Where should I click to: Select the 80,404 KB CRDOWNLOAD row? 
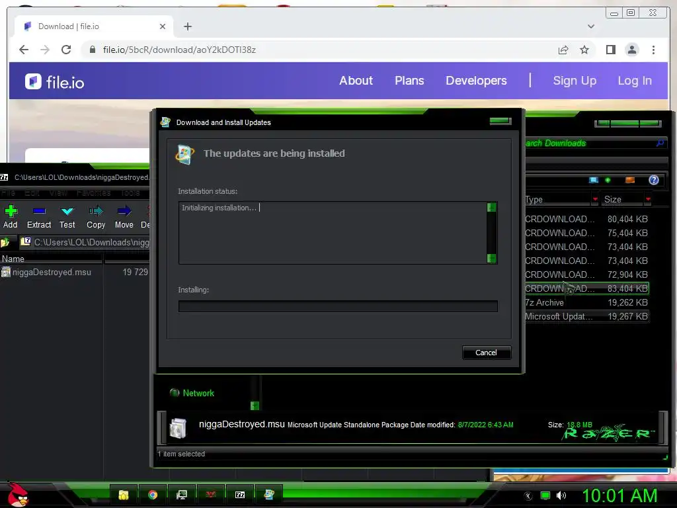pos(587,219)
